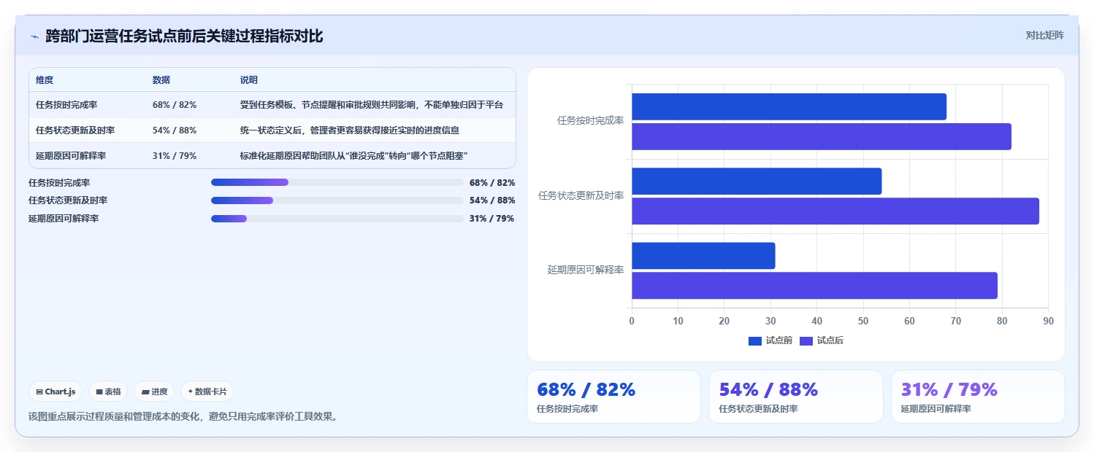Screen dimensions: 1094x452
Task: Click table value 54% / 88%
Action: click(175, 130)
